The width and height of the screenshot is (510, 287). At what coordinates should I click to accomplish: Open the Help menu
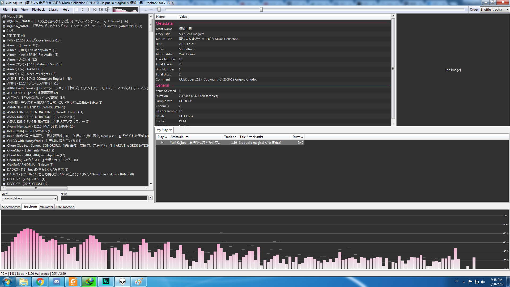[66, 10]
